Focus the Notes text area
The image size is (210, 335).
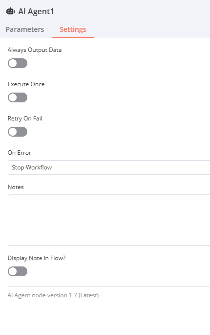click(109, 220)
